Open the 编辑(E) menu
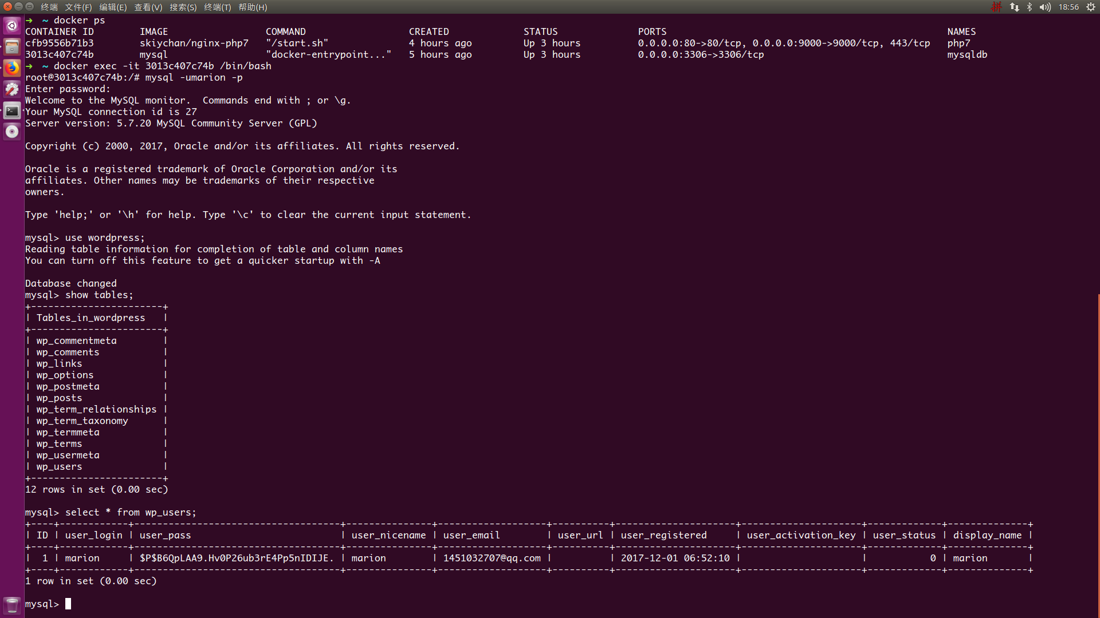The height and width of the screenshot is (618, 1100). click(113, 7)
